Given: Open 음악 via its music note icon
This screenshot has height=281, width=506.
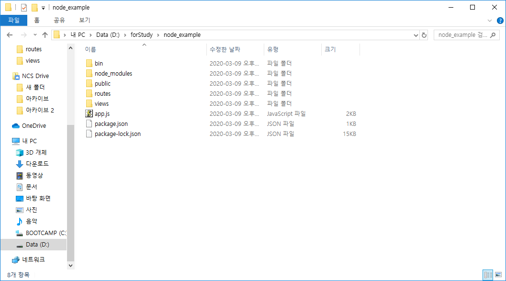Looking at the screenshot, I should point(20,221).
